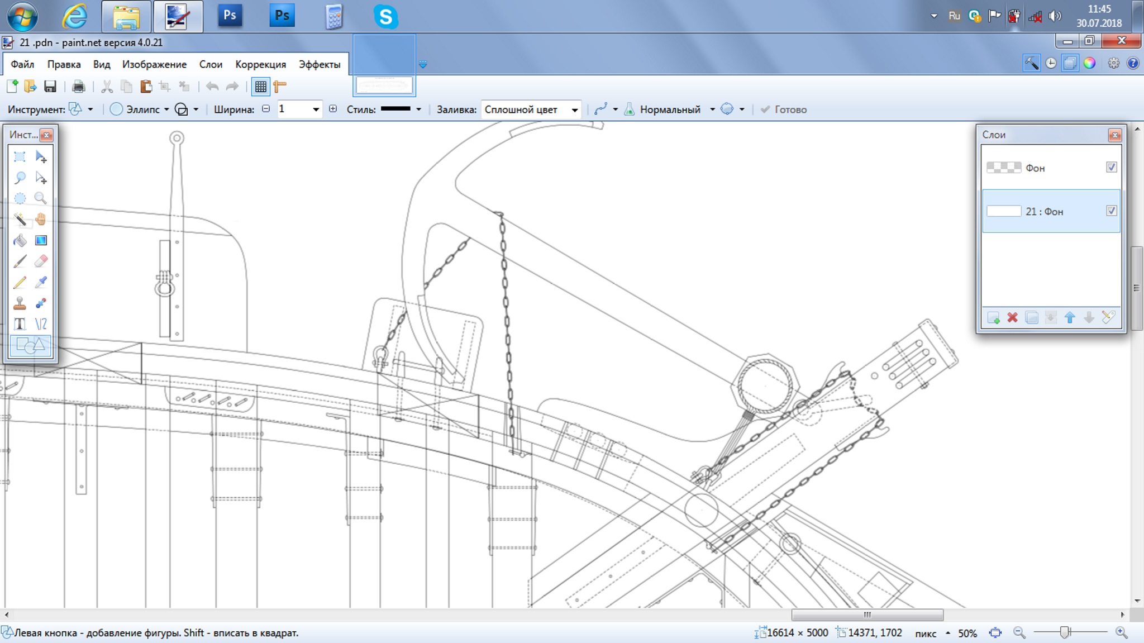
Task: Toggle the Layers window button
Action: point(1070,63)
